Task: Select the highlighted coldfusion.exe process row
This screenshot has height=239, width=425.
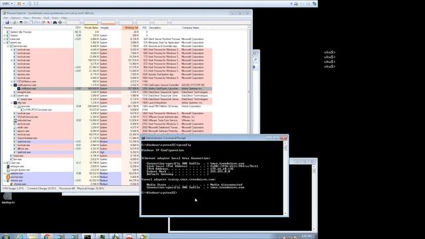Action: (107, 88)
